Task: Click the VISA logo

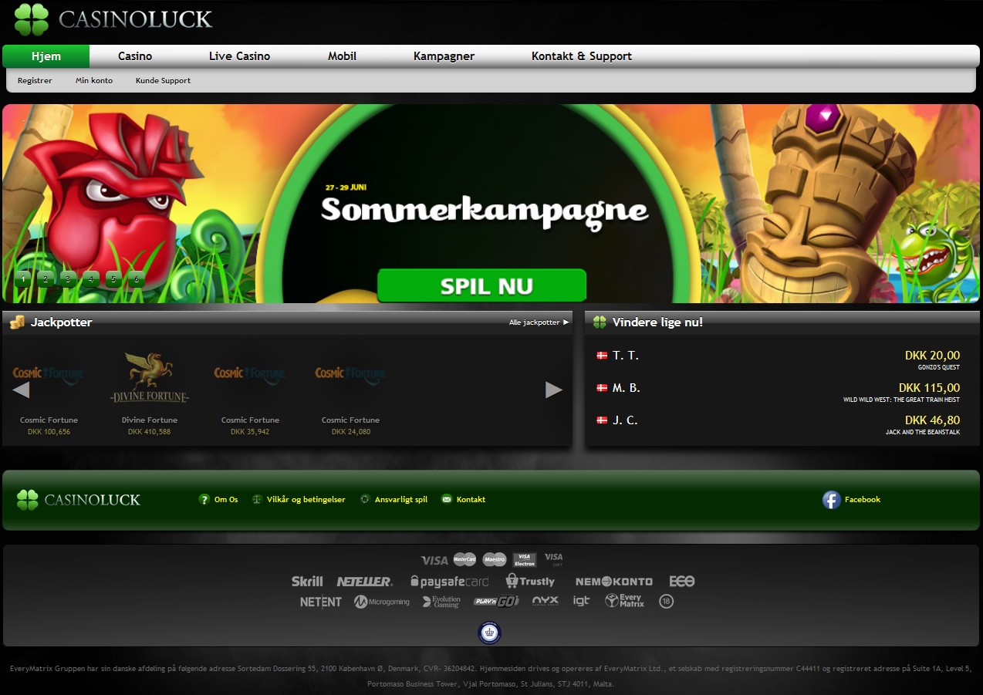Action: pos(434,560)
